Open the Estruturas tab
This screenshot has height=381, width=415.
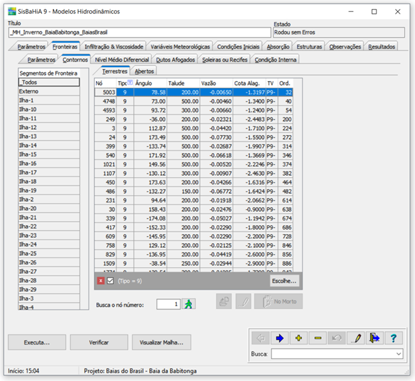tap(309, 47)
